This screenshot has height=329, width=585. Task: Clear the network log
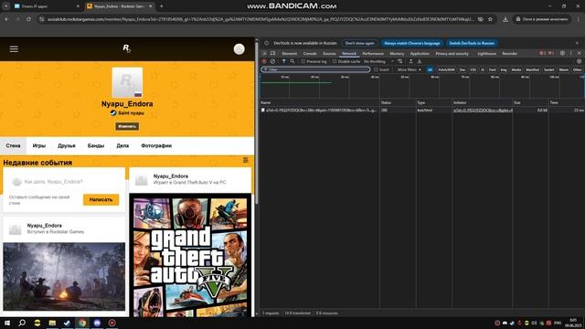272,61
